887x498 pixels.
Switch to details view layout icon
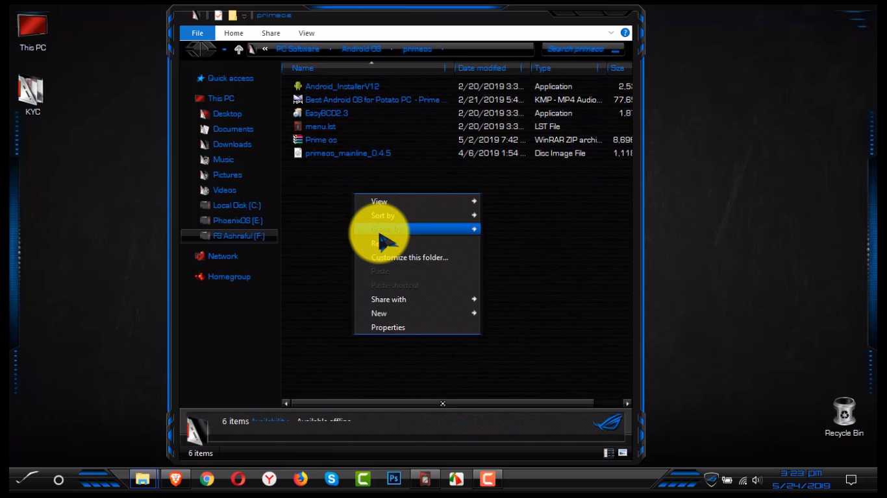pyautogui.click(x=608, y=453)
